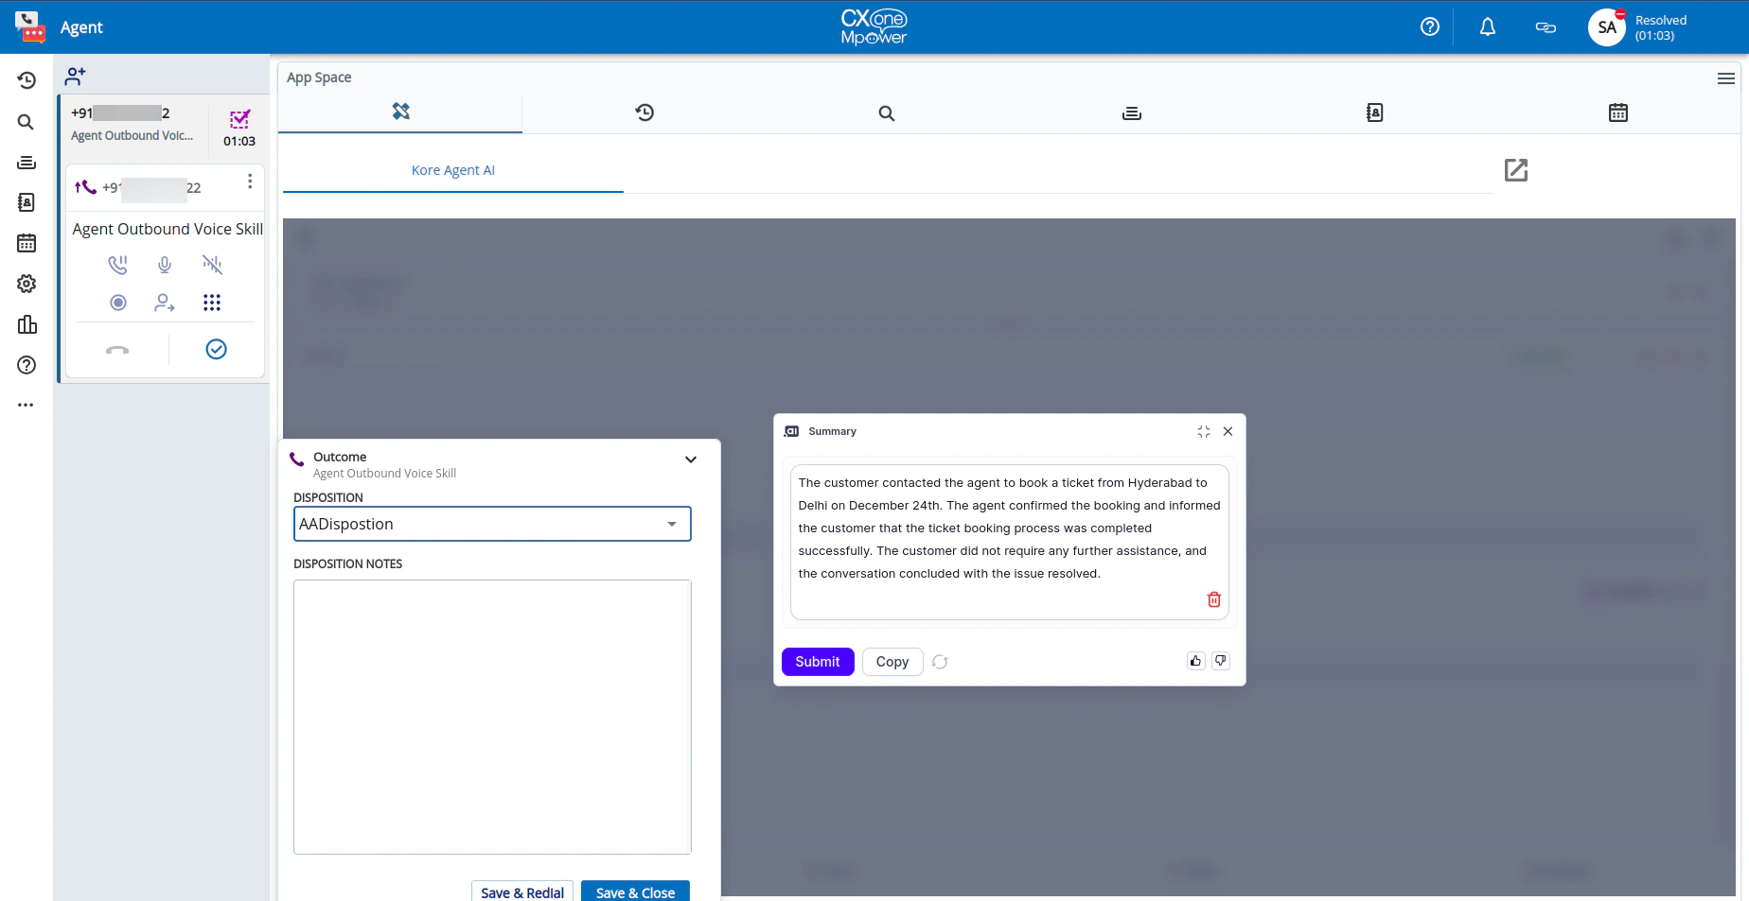Open the queue icon in left sidebar

click(26, 163)
